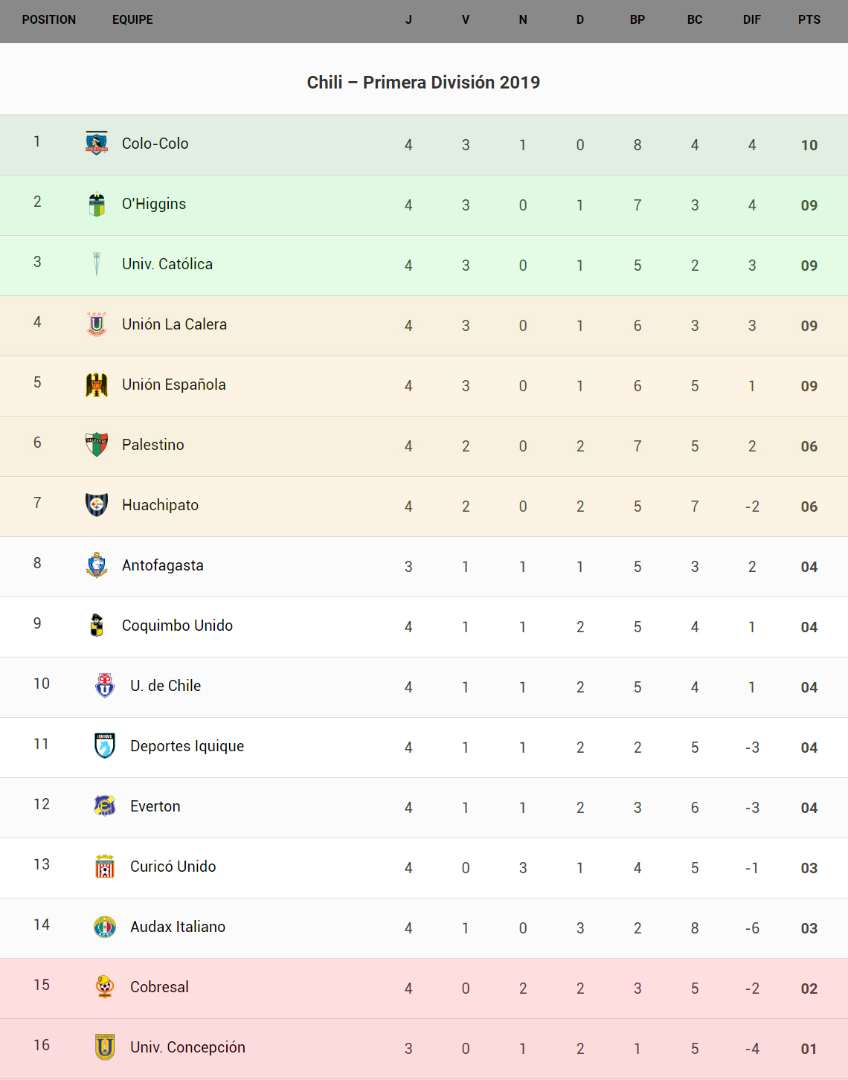The image size is (848, 1080).
Task: Click the EQUIPE column header
Action: pos(132,20)
